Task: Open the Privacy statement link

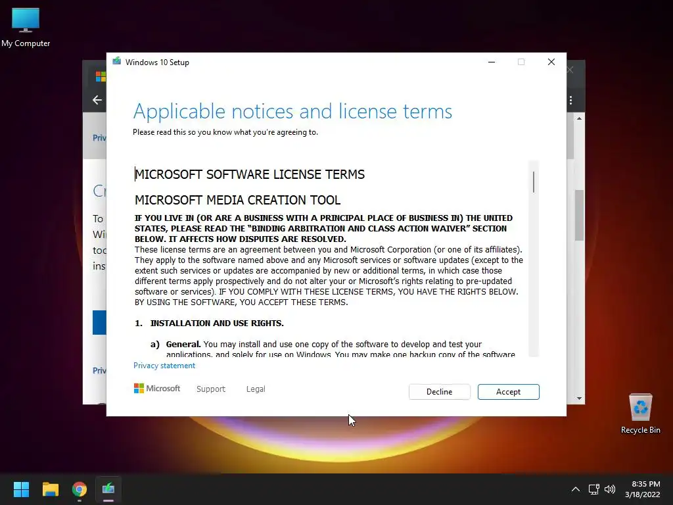Action: tap(164, 366)
